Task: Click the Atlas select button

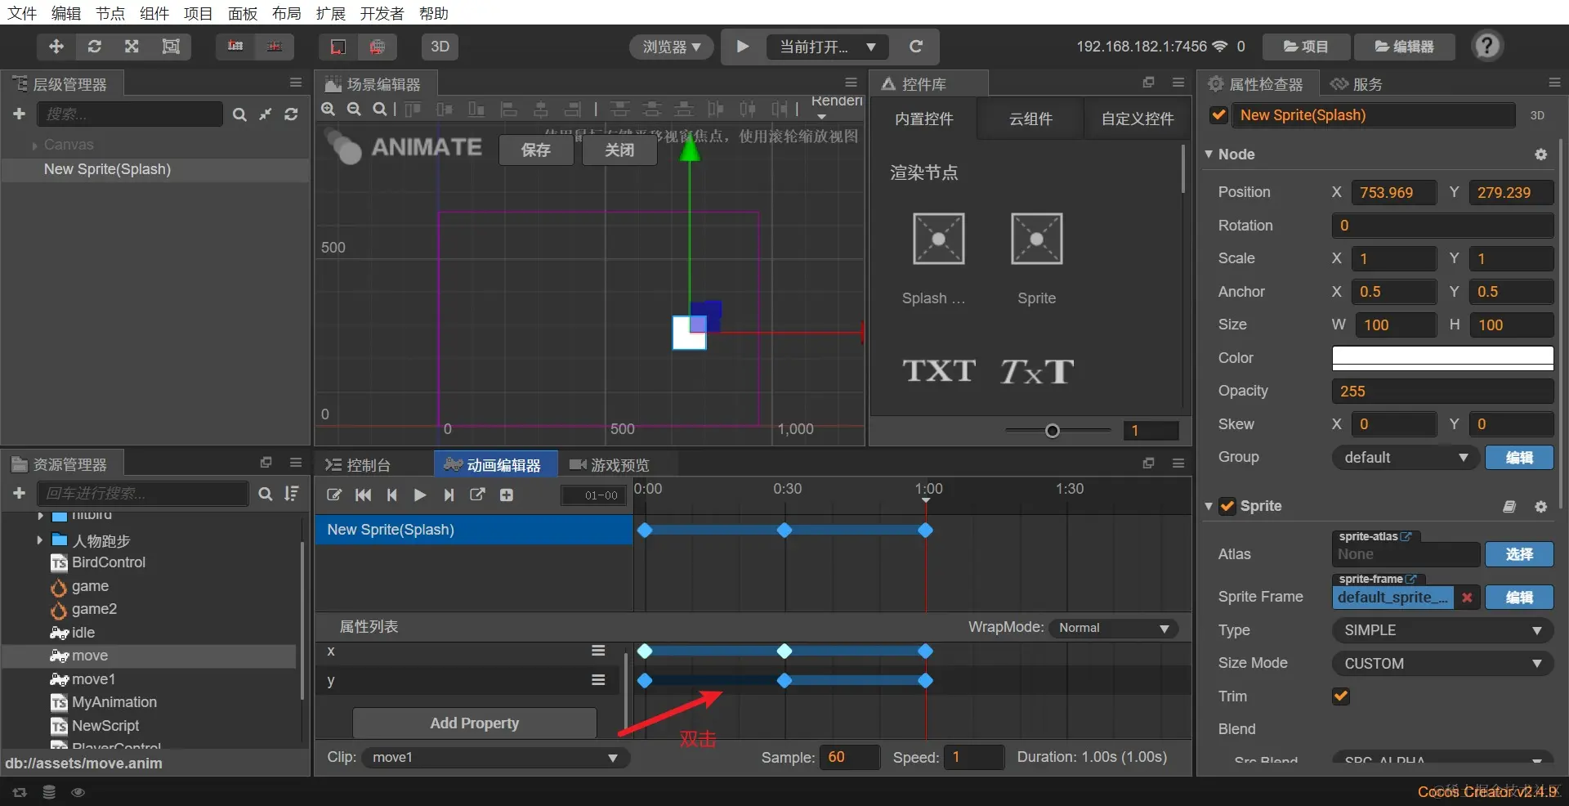Action: pyautogui.click(x=1519, y=554)
